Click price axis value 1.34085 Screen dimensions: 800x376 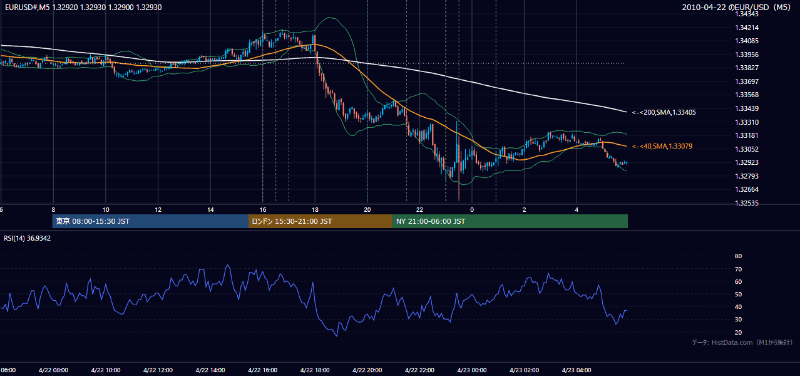[x=747, y=41]
